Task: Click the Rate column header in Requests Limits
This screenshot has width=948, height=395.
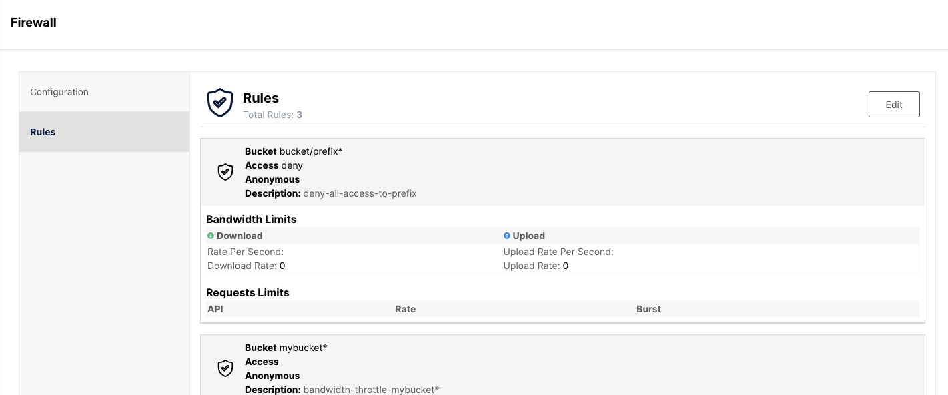Action: pos(405,309)
